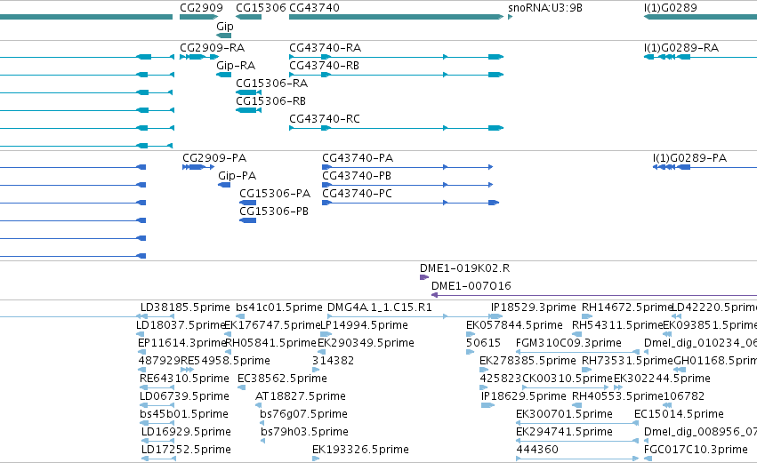Select protein CG43740-PC
This screenshot has height=463, width=757.
click(x=357, y=194)
